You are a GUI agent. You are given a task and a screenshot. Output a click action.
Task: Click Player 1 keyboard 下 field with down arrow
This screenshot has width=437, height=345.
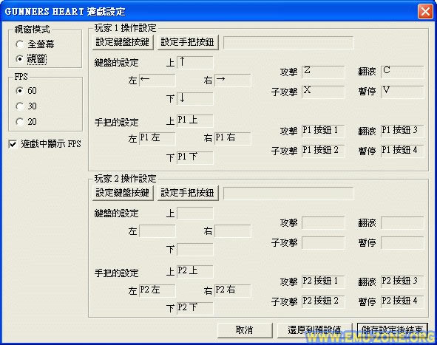(x=194, y=98)
